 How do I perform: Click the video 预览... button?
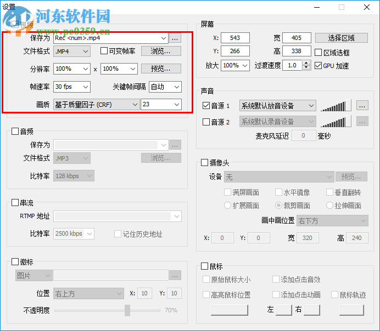pos(161,69)
